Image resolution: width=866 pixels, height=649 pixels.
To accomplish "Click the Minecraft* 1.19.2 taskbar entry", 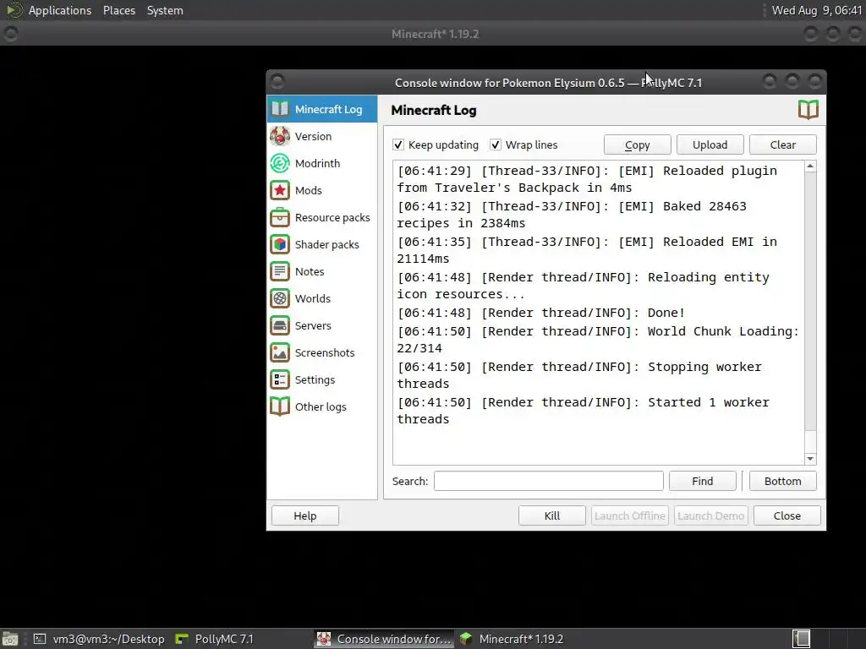I will (512, 639).
